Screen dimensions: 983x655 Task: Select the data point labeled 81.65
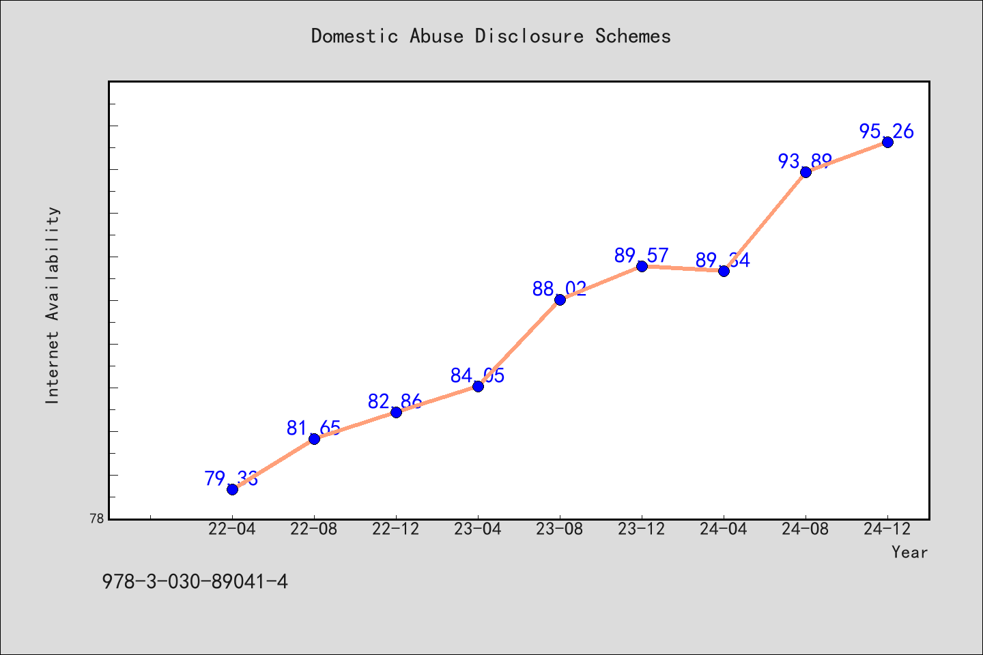314,439
